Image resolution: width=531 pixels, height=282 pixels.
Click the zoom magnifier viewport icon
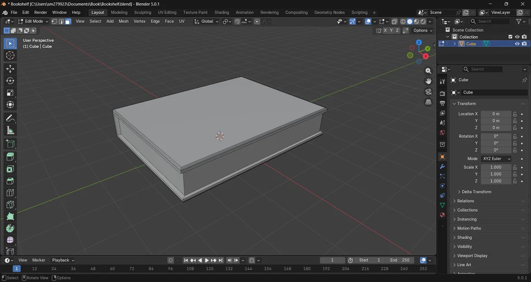[x=428, y=71]
